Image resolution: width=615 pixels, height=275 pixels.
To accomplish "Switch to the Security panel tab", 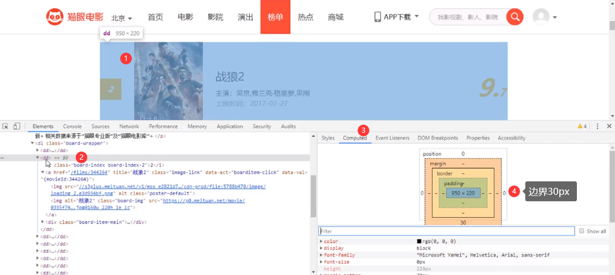I will pos(262,126).
